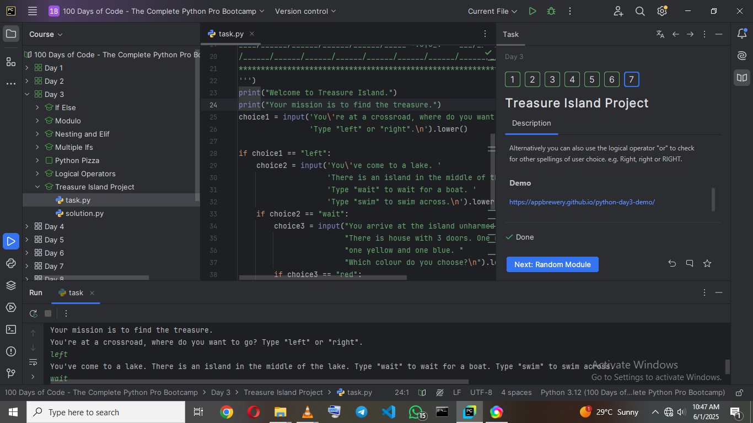Screen dimensions: 753x423
Task: Expand the Day 4 folder
Action: [x=27, y=226]
